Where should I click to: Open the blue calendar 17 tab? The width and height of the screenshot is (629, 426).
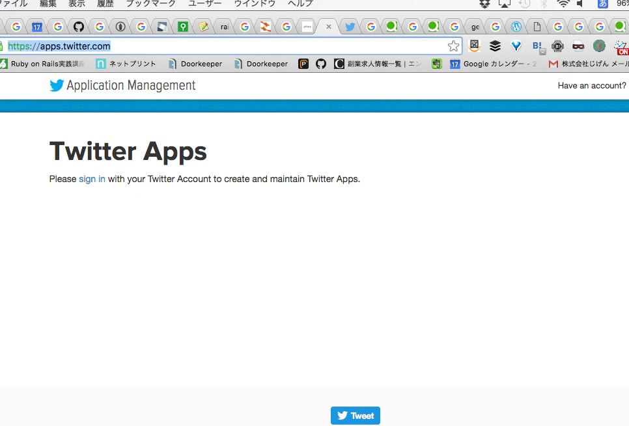[x=37, y=27]
